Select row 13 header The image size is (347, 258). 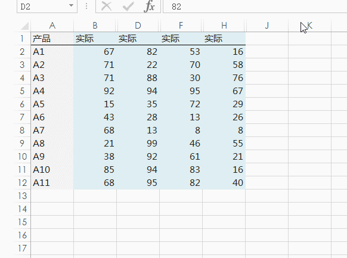(x=22, y=196)
